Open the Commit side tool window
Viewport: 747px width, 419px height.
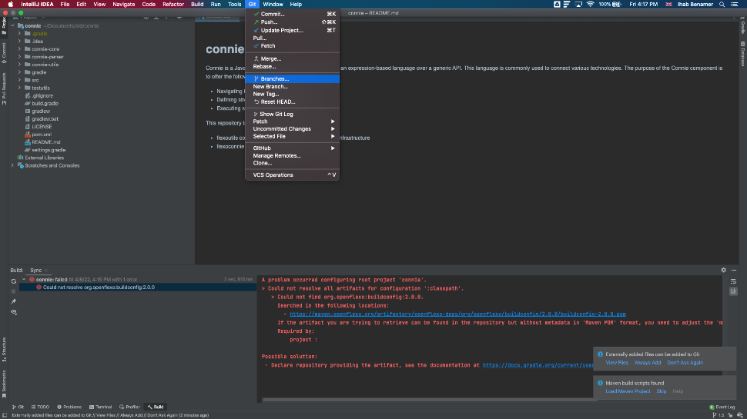pos(4,53)
